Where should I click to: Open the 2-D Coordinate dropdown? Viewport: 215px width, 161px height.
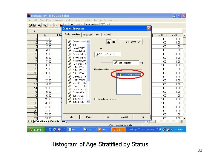coord(134,42)
